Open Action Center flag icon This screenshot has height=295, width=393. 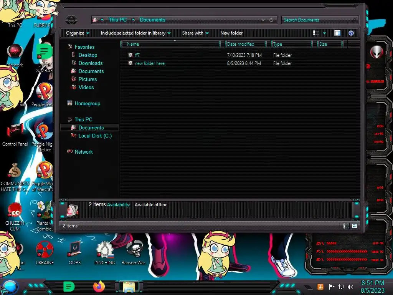(332, 287)
